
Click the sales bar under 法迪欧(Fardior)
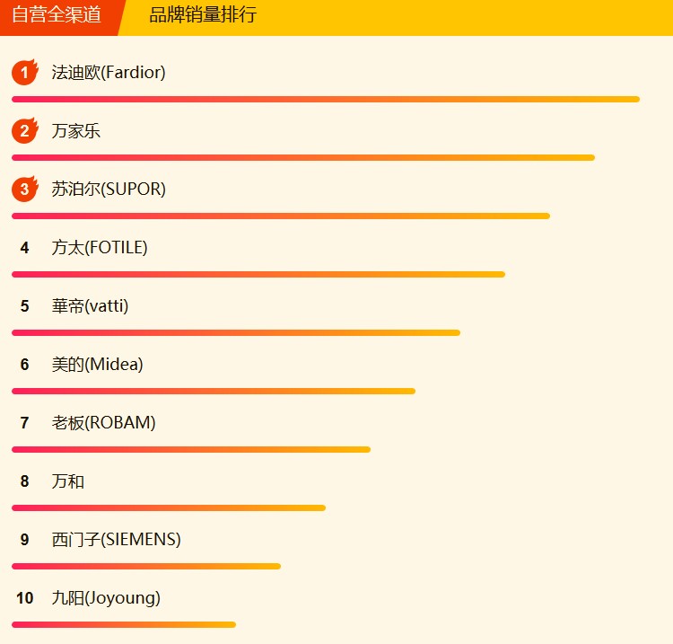[325, 99]
